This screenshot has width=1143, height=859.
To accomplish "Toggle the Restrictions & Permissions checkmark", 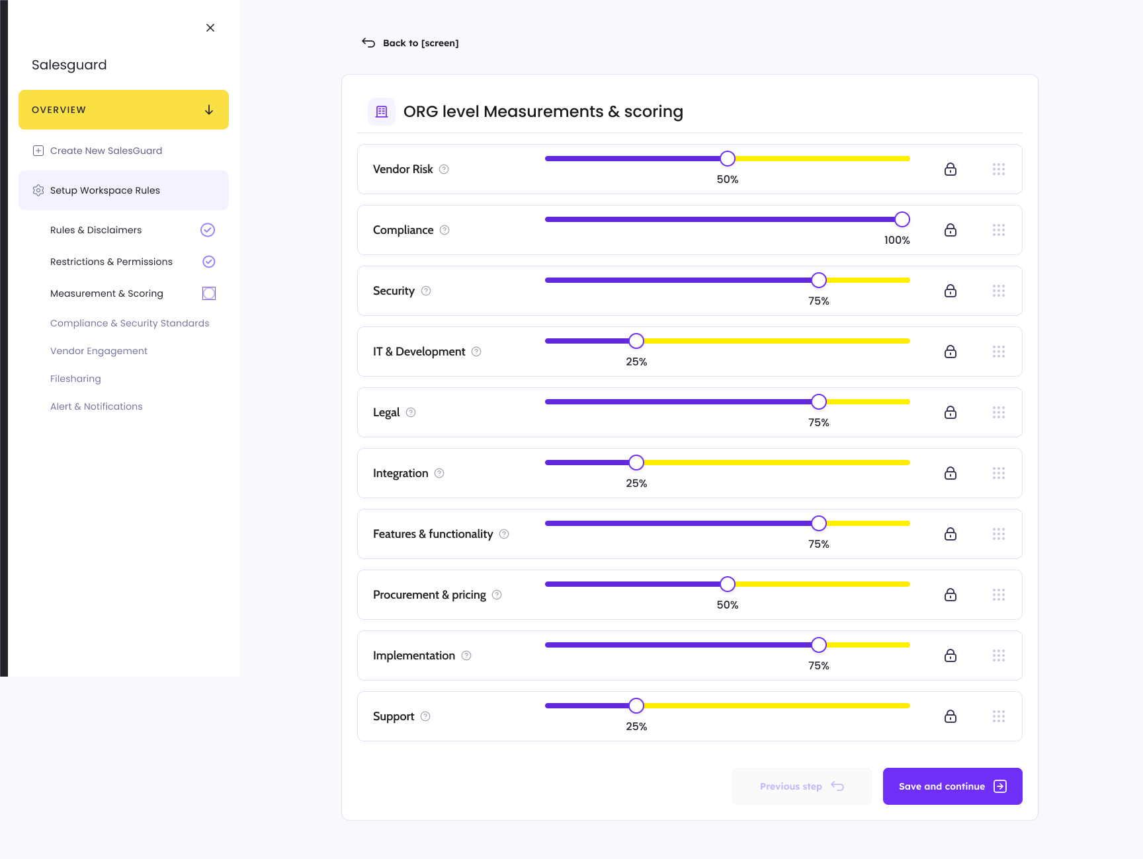I will point(208,262).
